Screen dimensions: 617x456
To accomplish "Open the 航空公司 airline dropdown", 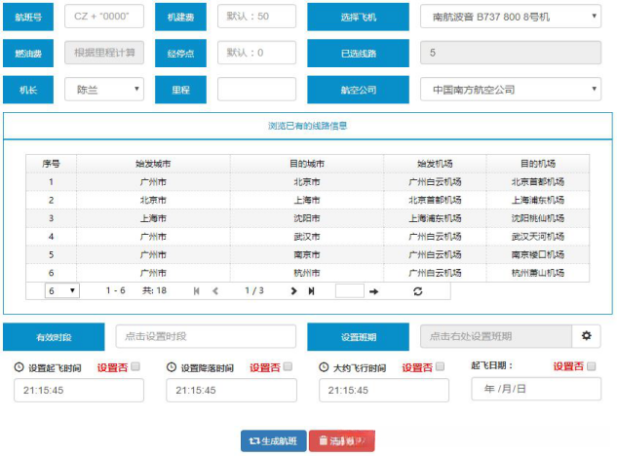I will coord(511,90).
